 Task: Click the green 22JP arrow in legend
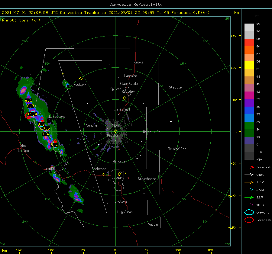(249, 197)
